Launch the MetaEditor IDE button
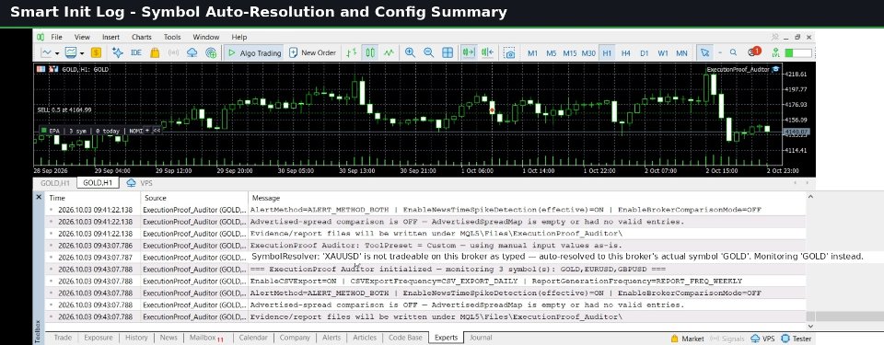The width and height of the screenshot is (884, 345). [136, 52]
